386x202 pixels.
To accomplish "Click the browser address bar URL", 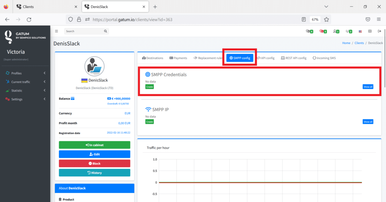I will pos(132,20).
